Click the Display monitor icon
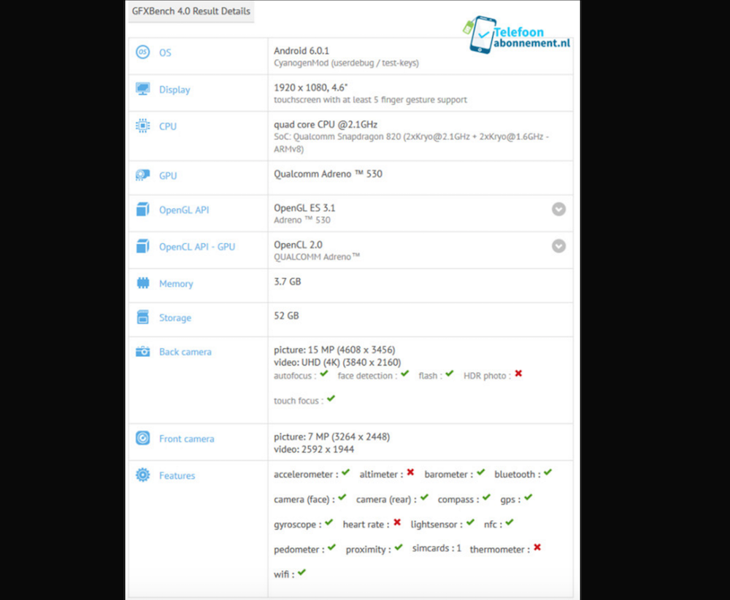 [x=143, y=88]
